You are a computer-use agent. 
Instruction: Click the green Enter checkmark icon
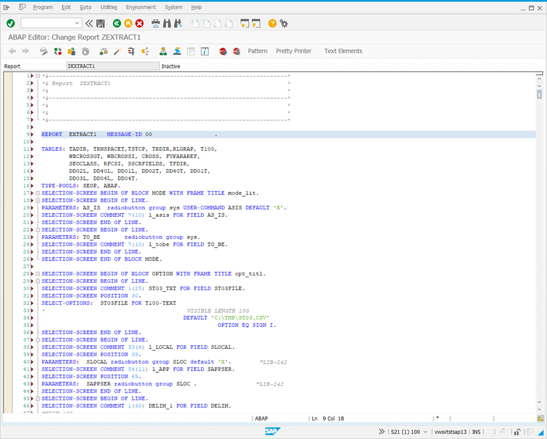click(x=10, y=23)
